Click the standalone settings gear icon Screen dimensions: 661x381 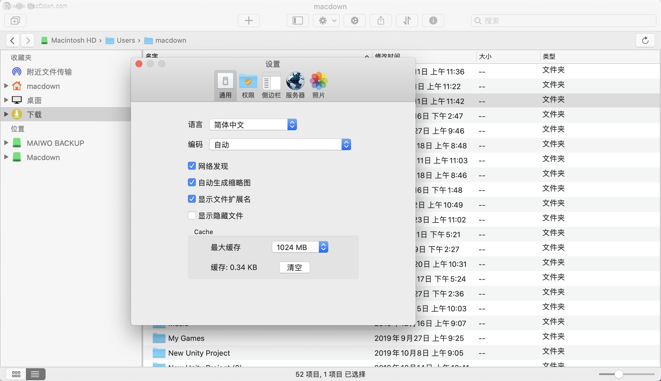[354, 21]
